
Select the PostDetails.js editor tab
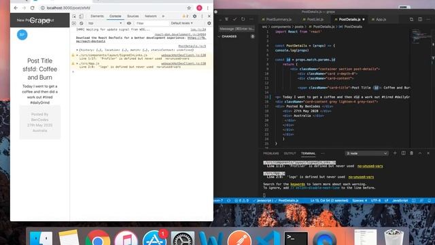(x=349, y=20)
